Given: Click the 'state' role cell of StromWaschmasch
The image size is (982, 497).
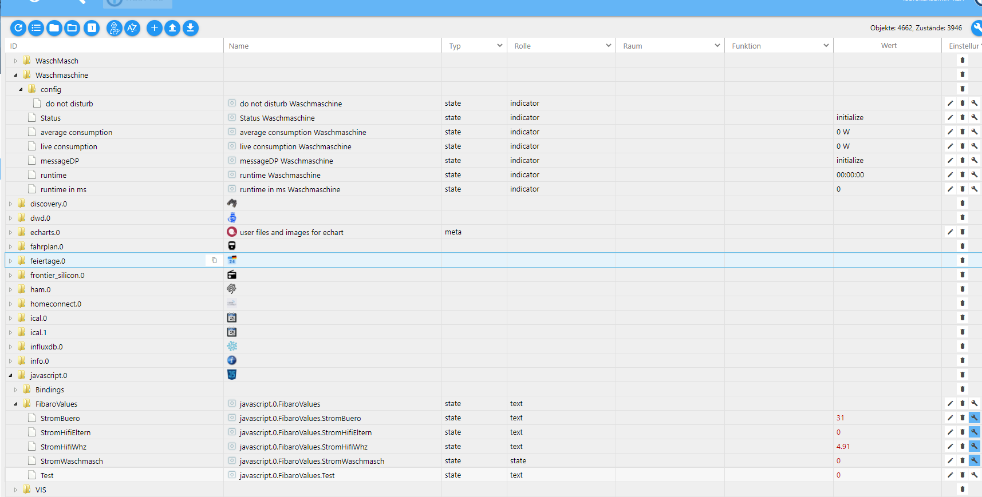Looking at the screenshot, I should [x=518, y=461].
